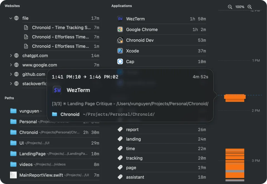Click the vunguyen home folder row
267x184 pixels.
tap(28, 111)
